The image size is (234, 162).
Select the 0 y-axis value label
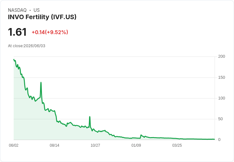pyautogui.click(x=219, y=140)
